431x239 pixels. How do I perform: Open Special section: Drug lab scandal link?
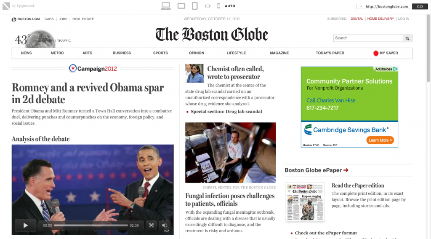(x=226, y=112)
